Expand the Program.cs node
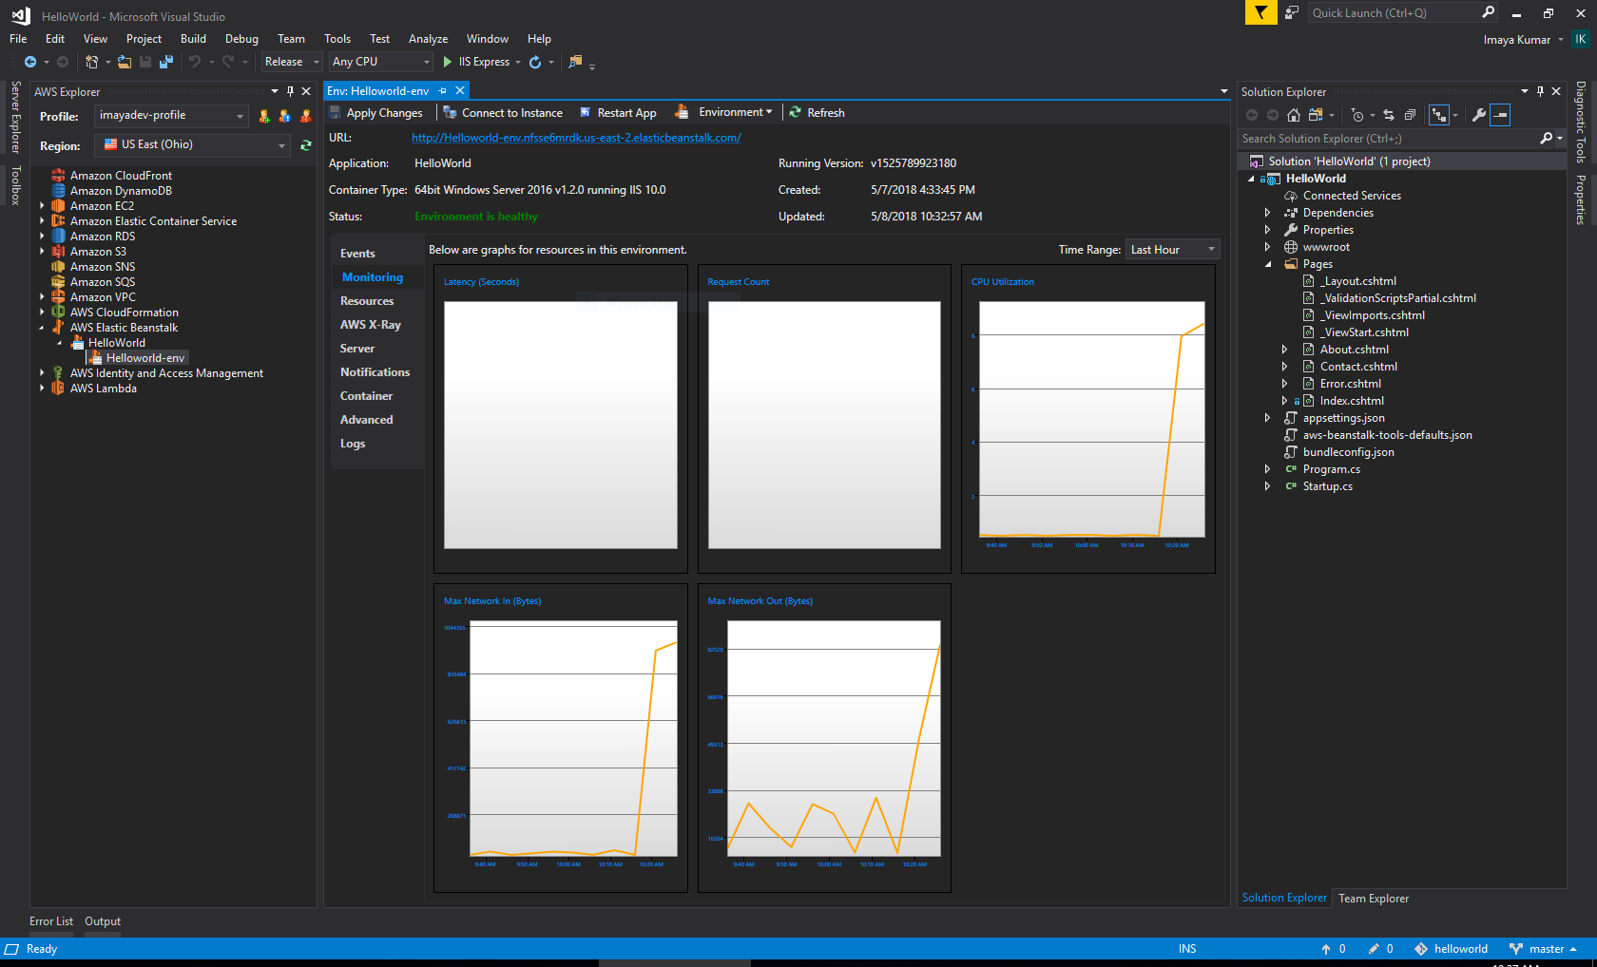Viewport: 1597px width, 967px height. 1268,469
